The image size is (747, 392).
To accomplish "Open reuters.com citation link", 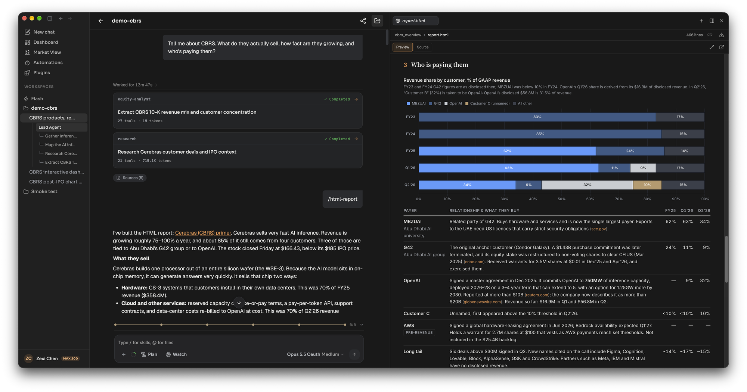I will [x=537, y=295].
